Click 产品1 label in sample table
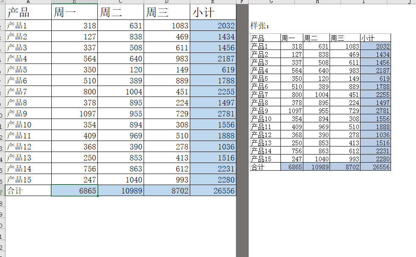The width and height of the screenshot is (416, 257). pos(265,46)
